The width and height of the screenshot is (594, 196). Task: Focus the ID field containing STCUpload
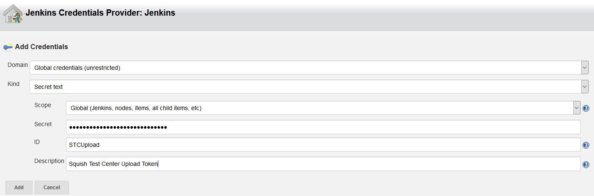pyautogui.click(x=323, y=145)
